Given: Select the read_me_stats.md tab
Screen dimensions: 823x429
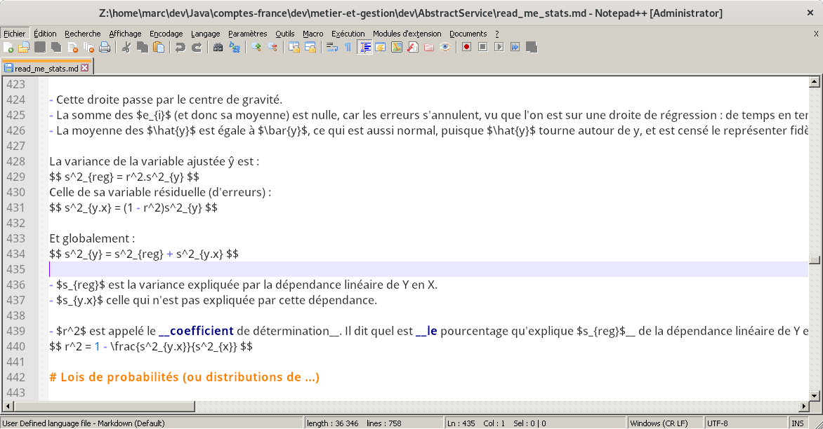Looking at the screenshot, I should [x=46, y=68].
